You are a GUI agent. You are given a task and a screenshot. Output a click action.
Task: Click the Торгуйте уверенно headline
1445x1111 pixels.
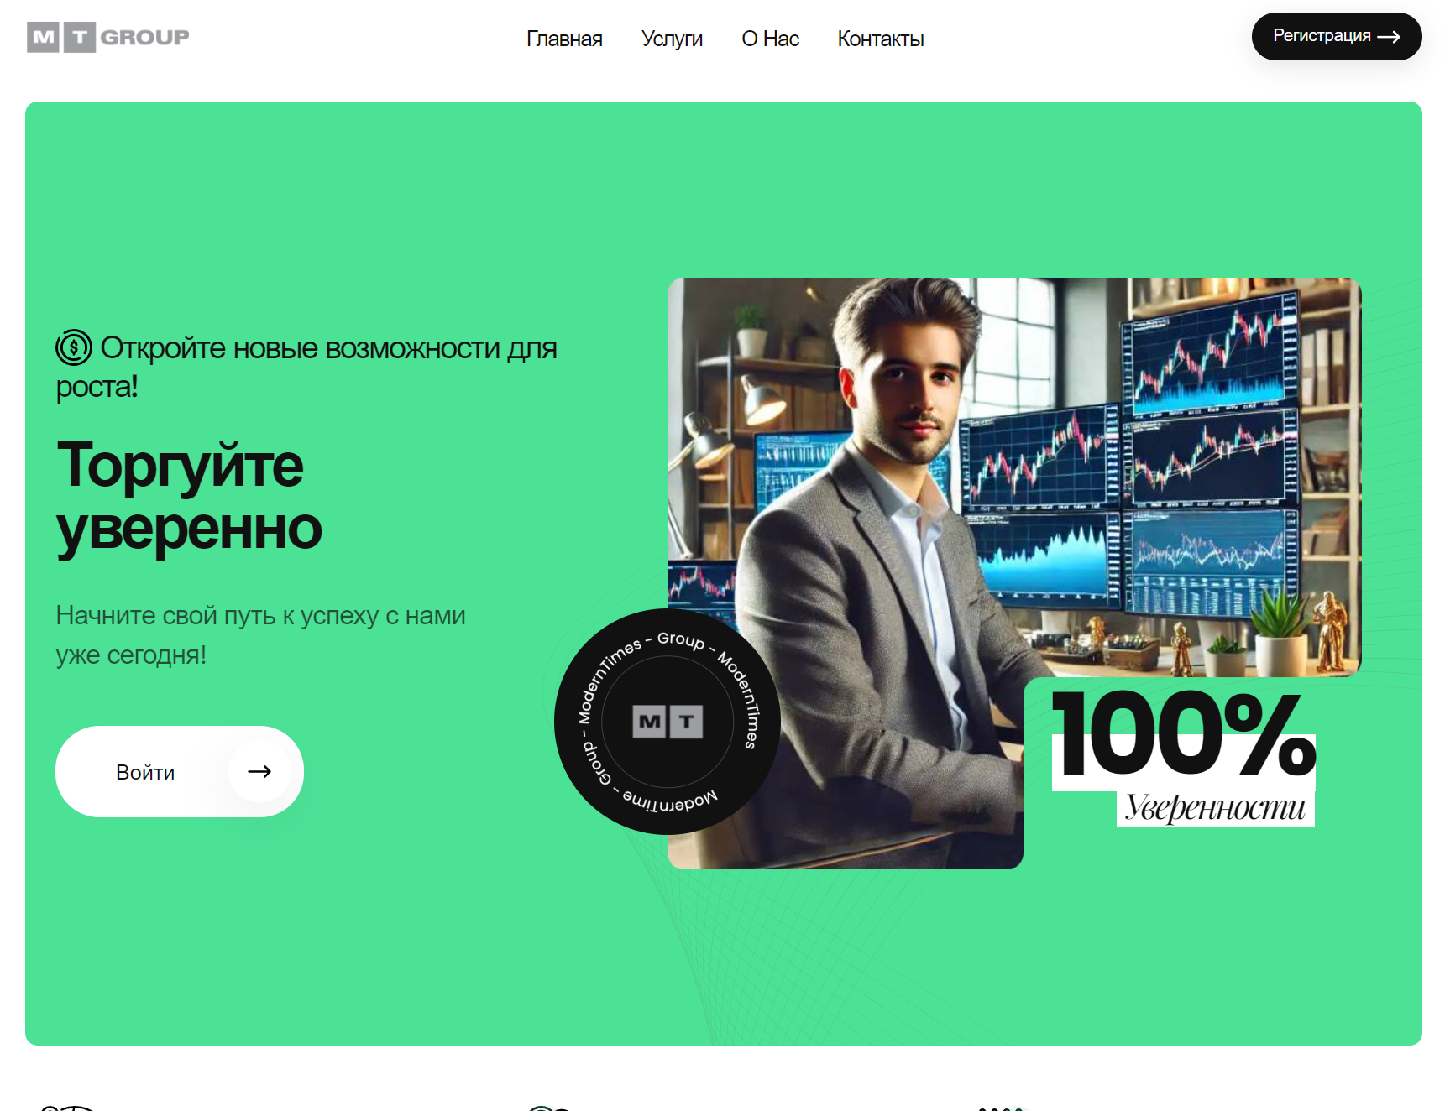pyautogui.click(x=189, y=498)
